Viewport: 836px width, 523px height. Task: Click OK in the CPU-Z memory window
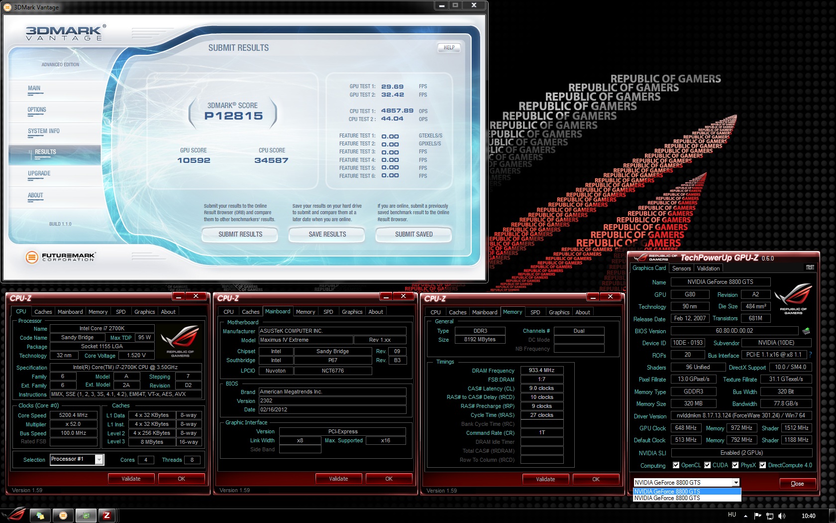pyautogui.click(x=596, y=479)
